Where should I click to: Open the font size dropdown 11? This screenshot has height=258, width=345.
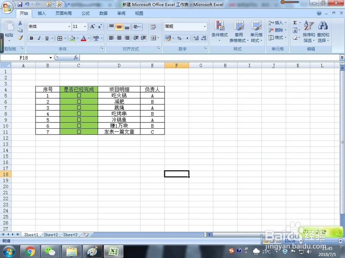pyautogui.click(x=85, y=26)
